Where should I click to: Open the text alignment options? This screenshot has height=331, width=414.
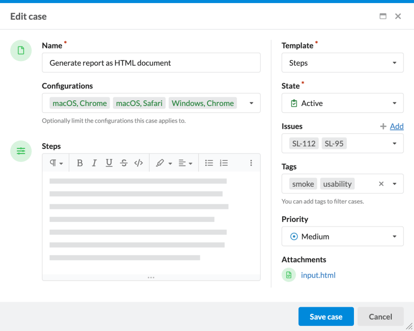[185, 163]
